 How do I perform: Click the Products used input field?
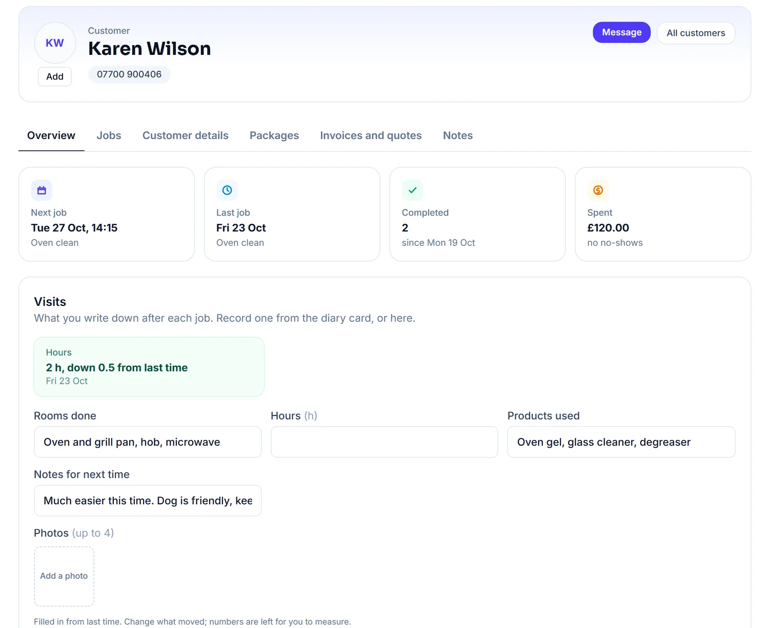point(621,442)
